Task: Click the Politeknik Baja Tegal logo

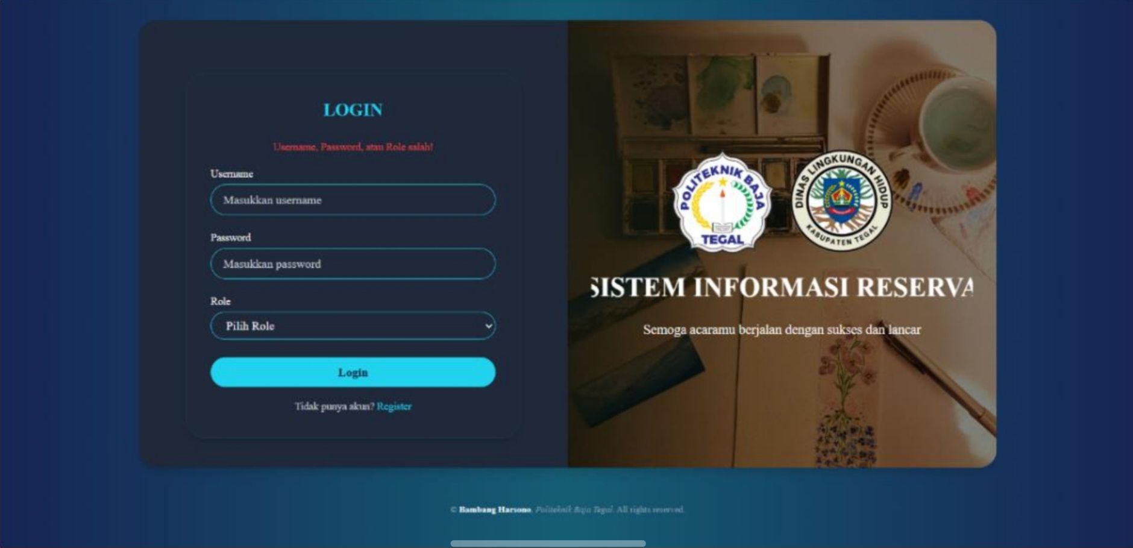Action: pos(723,202)
